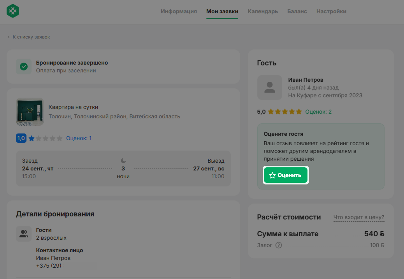This screenshot has width=404, height=279.
Task: Click the moon icon above 3 ночи
Action: tap(123, 161)
